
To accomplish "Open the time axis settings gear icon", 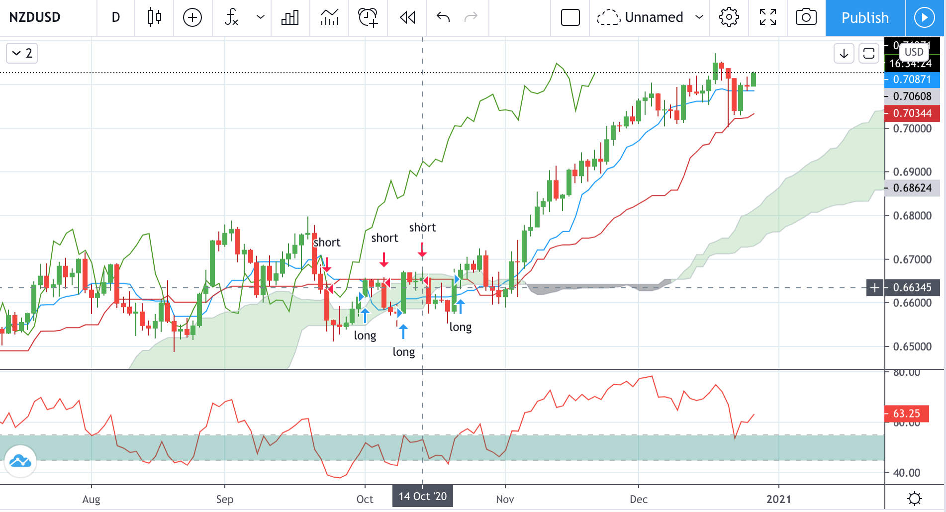I will (915, 499).
